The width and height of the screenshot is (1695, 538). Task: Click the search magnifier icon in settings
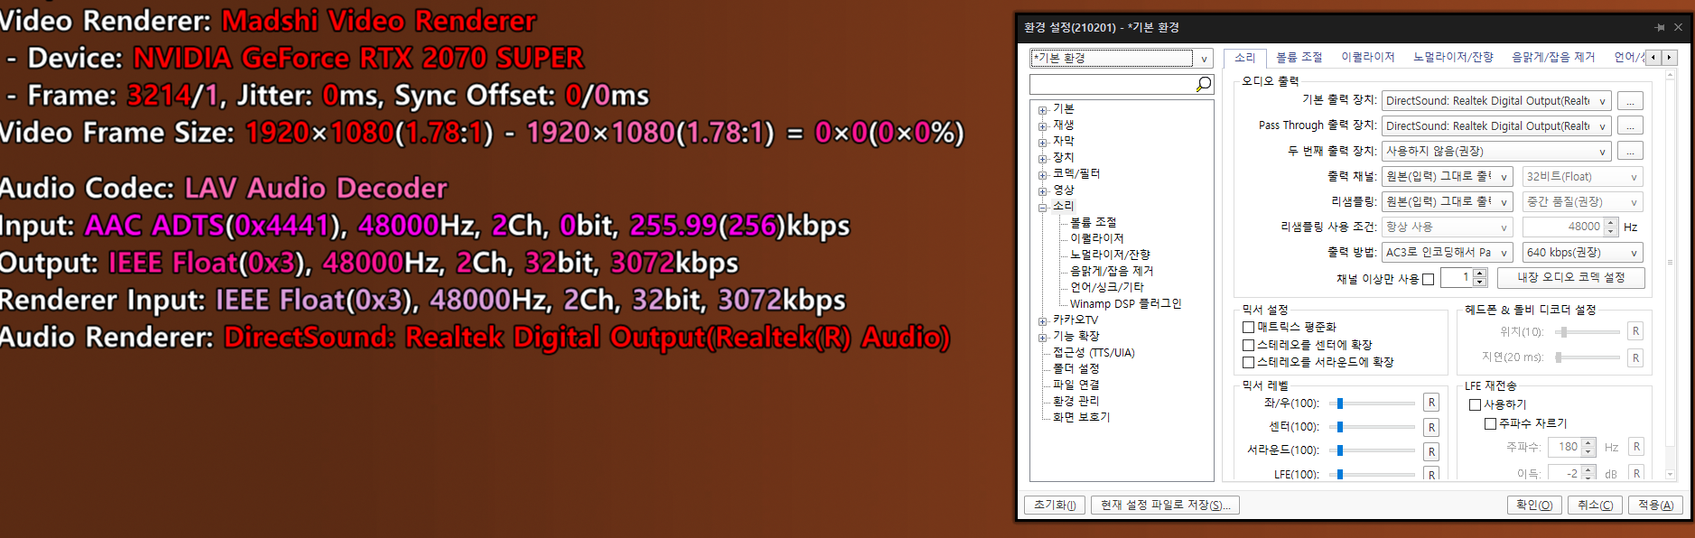(x=1203, y=84)
